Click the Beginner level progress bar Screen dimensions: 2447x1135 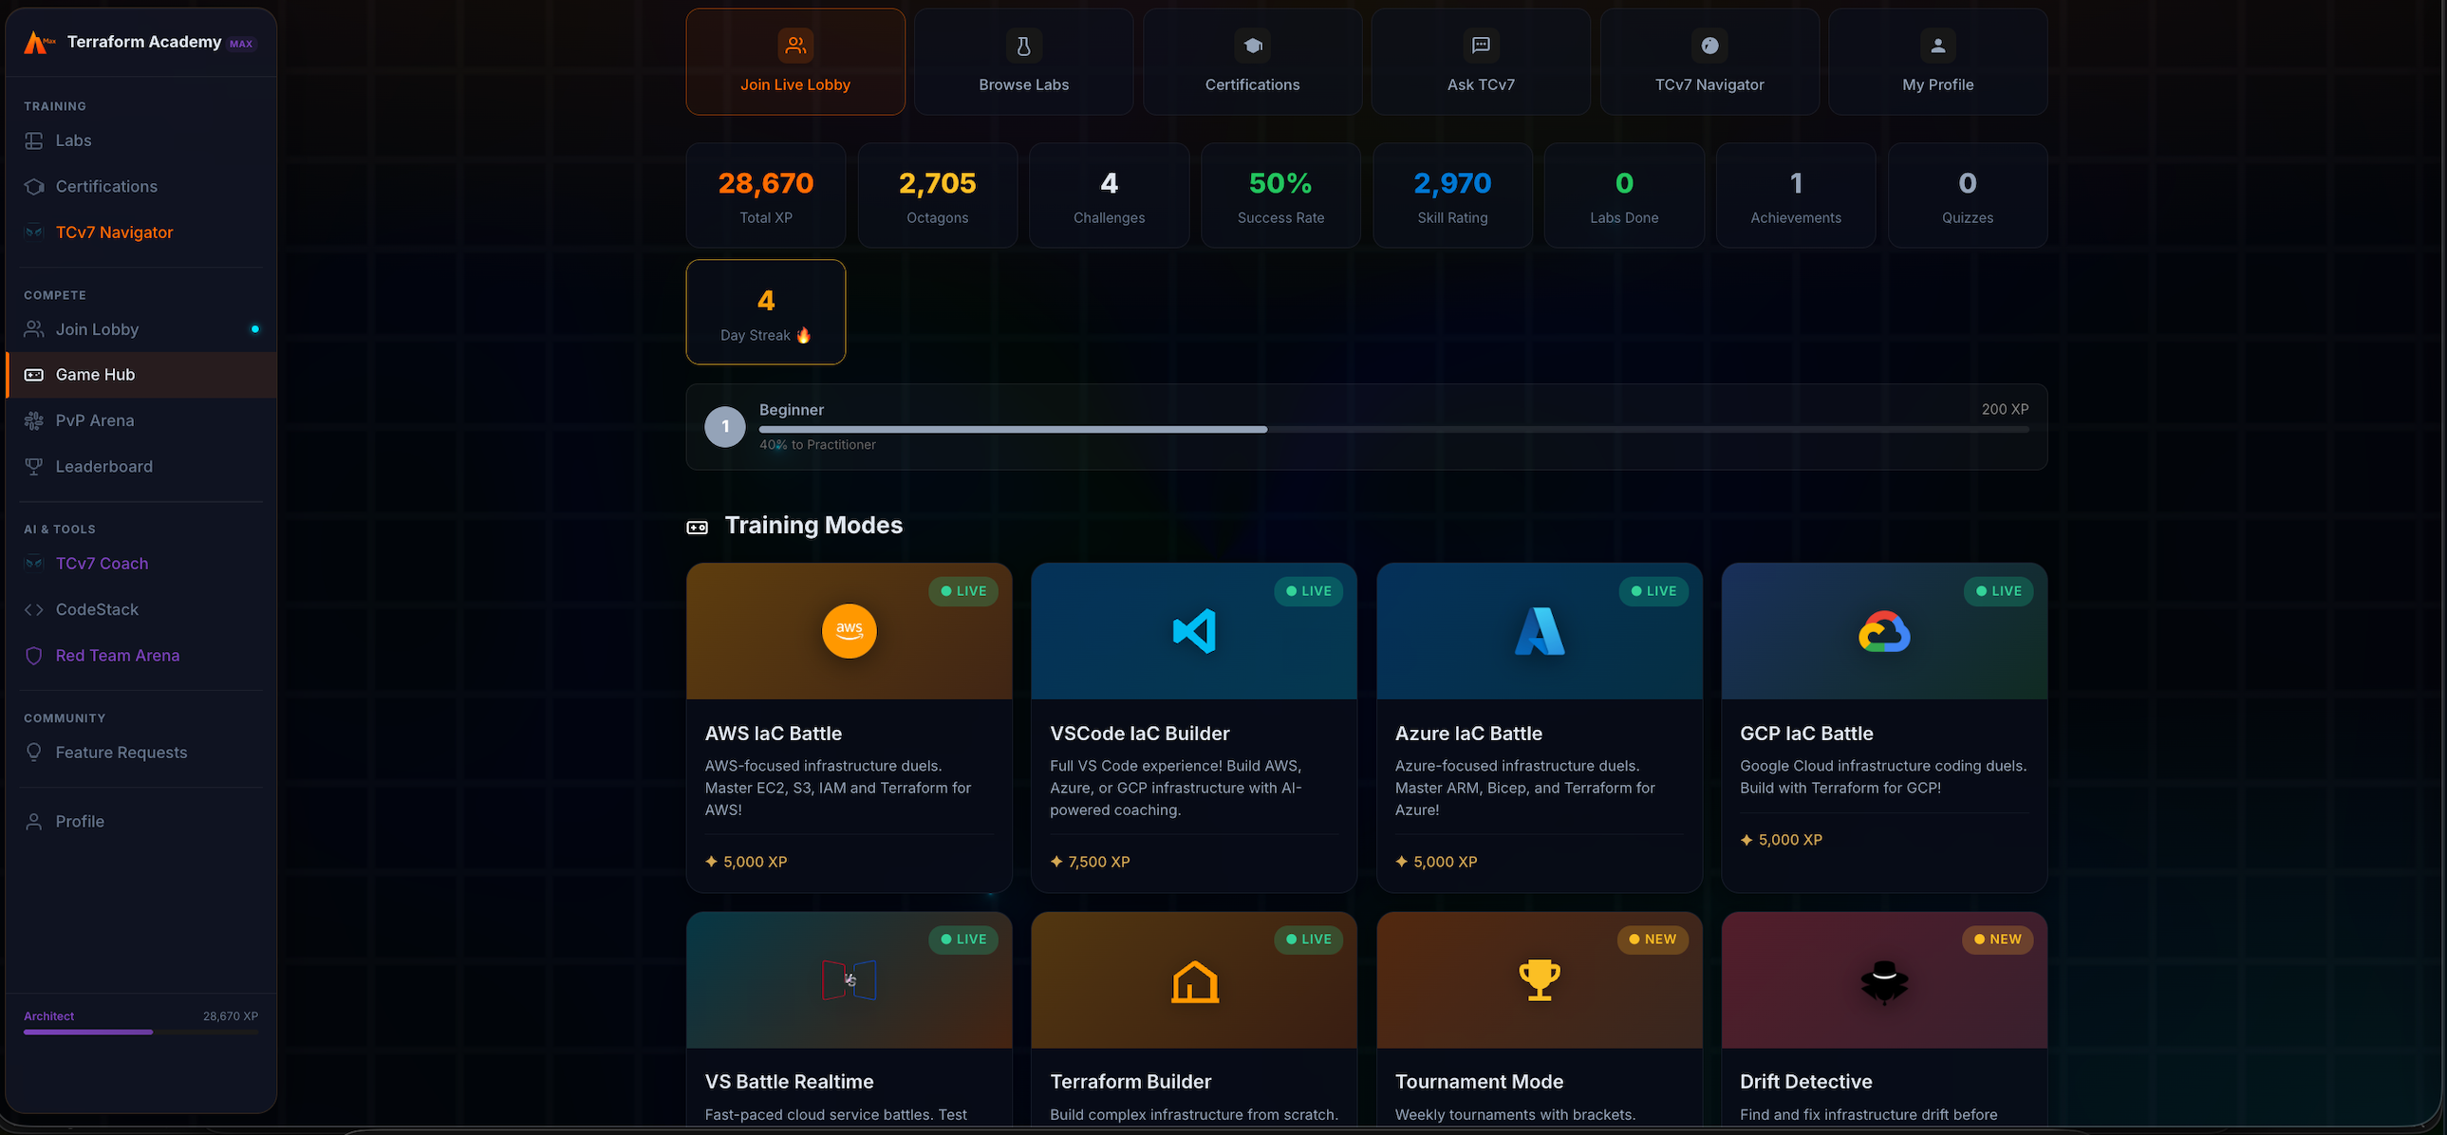1393,429
